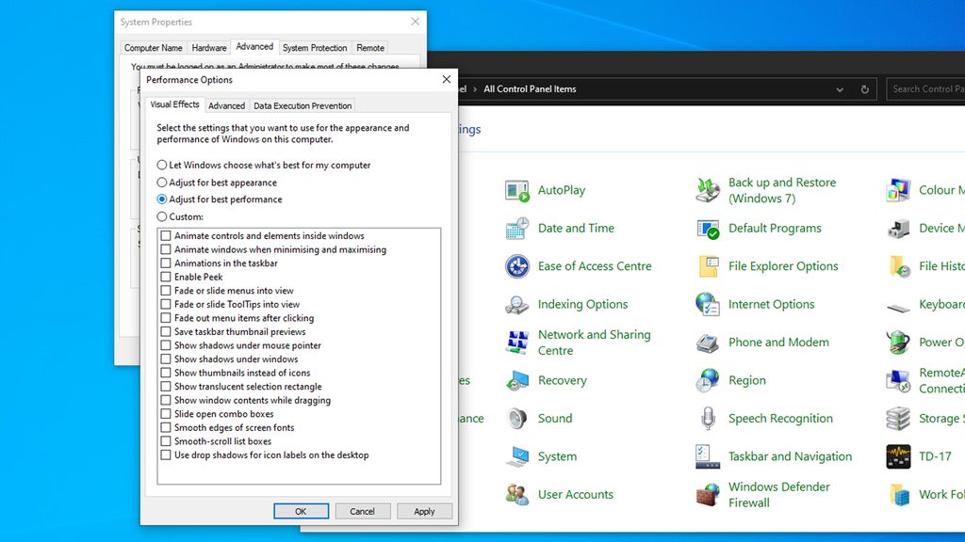Open the AutoPlay icon in Control Panel

pos(517,190)
